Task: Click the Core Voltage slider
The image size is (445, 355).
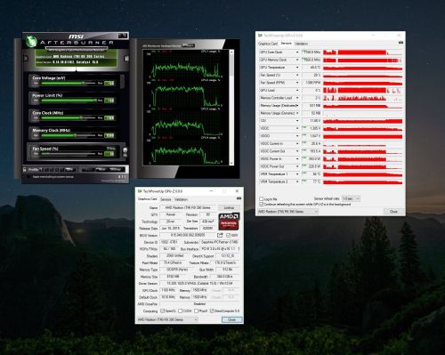Action: coord(69,84)
